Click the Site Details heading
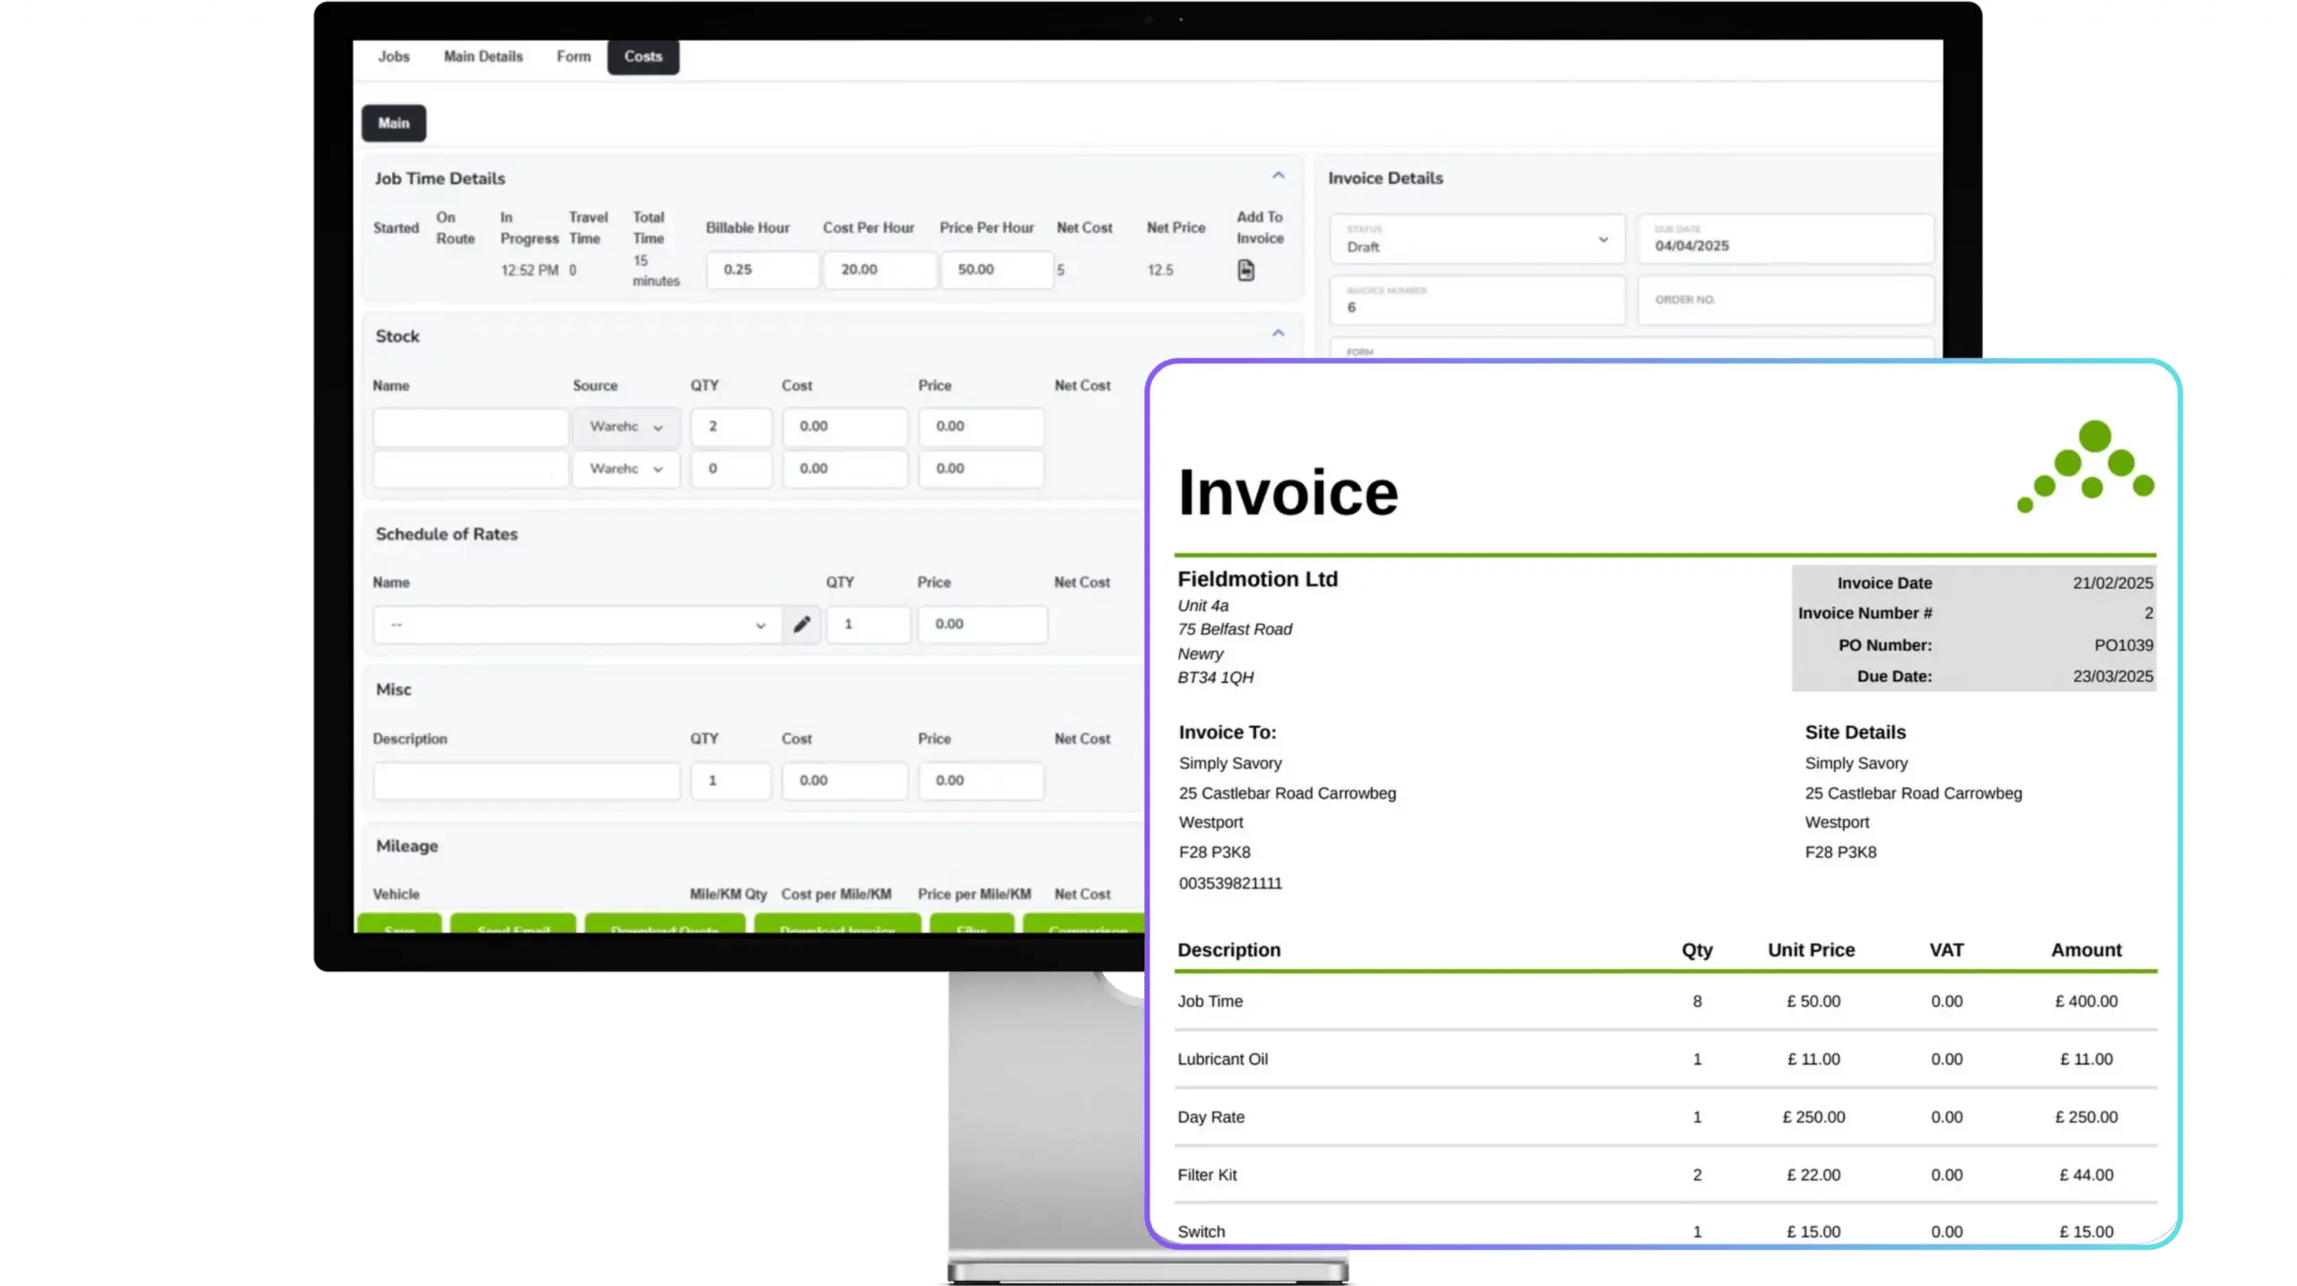 pos(1855,733)
